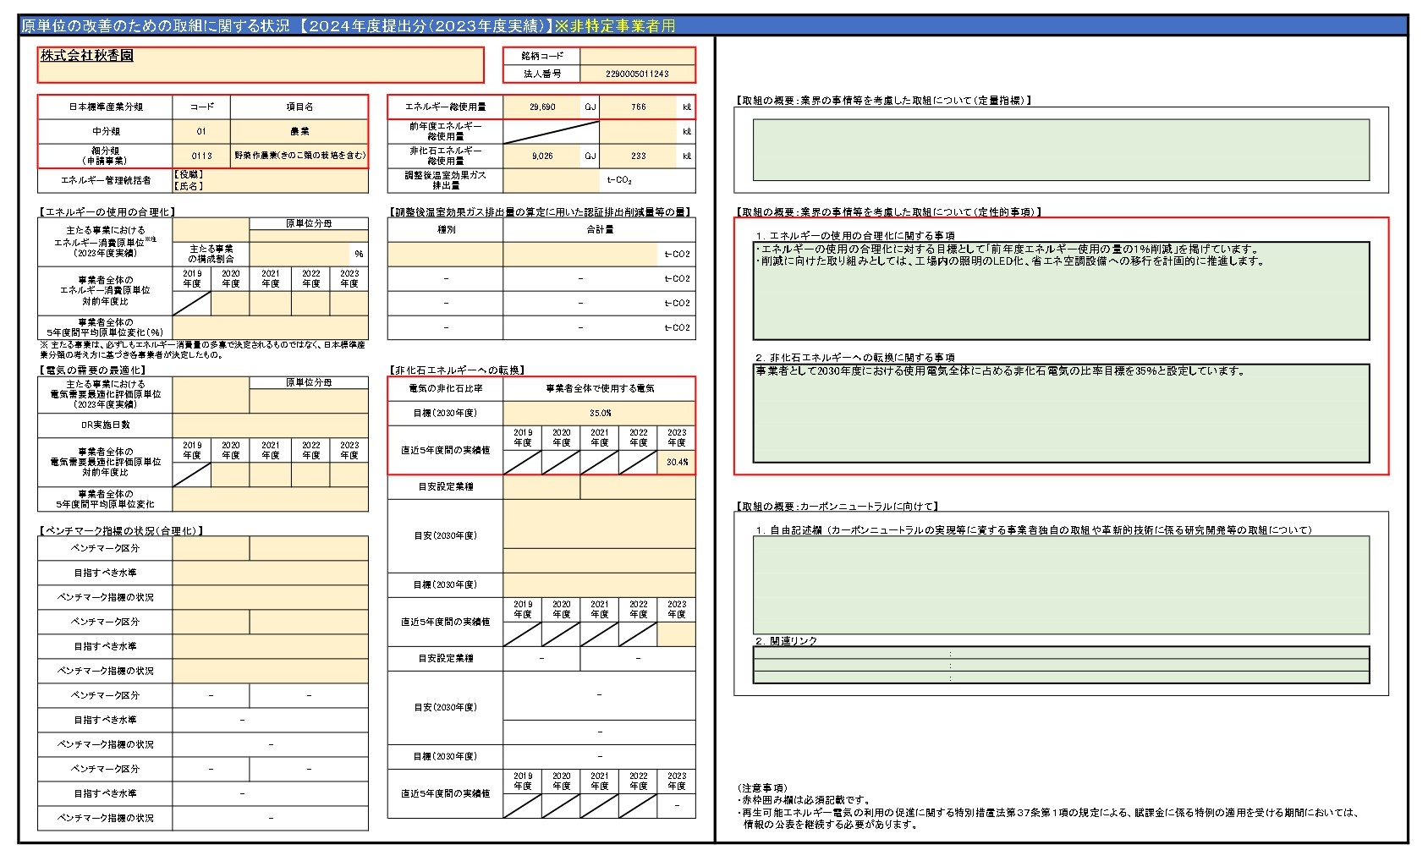Click the 主たる事業の構成割合 label

tap(211, 254)
